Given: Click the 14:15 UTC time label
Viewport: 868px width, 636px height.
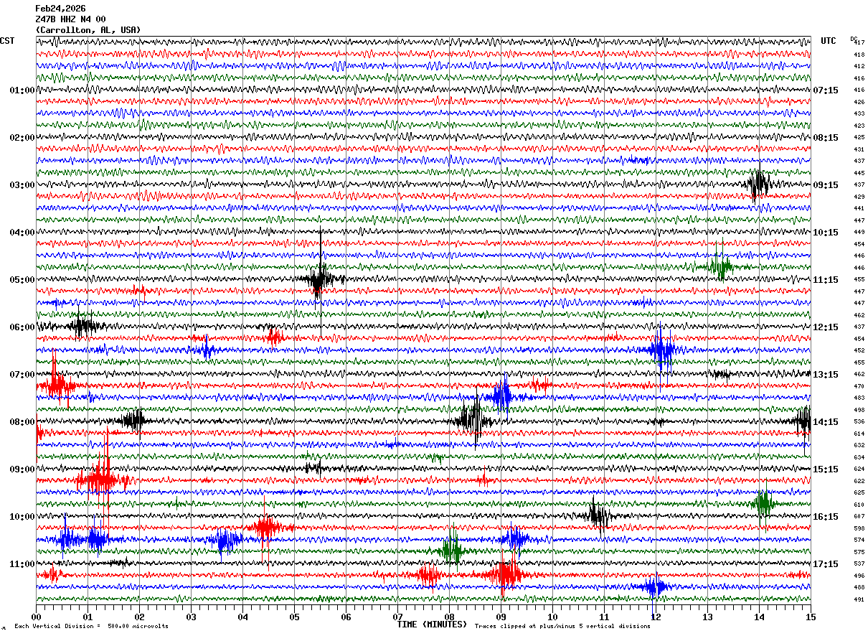Looking at the screenshot, I should (x=826, y=422).
